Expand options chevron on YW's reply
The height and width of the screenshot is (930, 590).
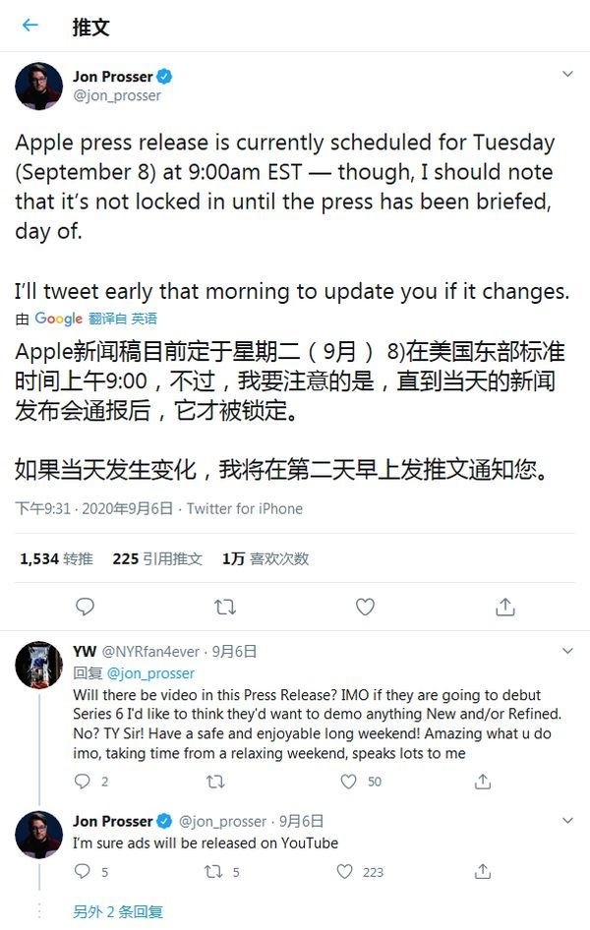coord(567,651)
